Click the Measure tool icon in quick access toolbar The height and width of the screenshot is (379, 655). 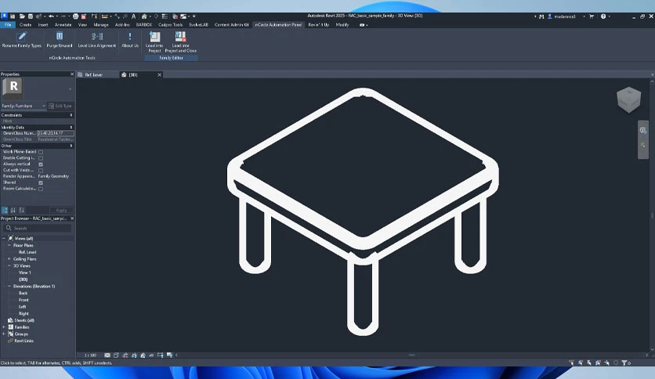click(x=105, y=16)
